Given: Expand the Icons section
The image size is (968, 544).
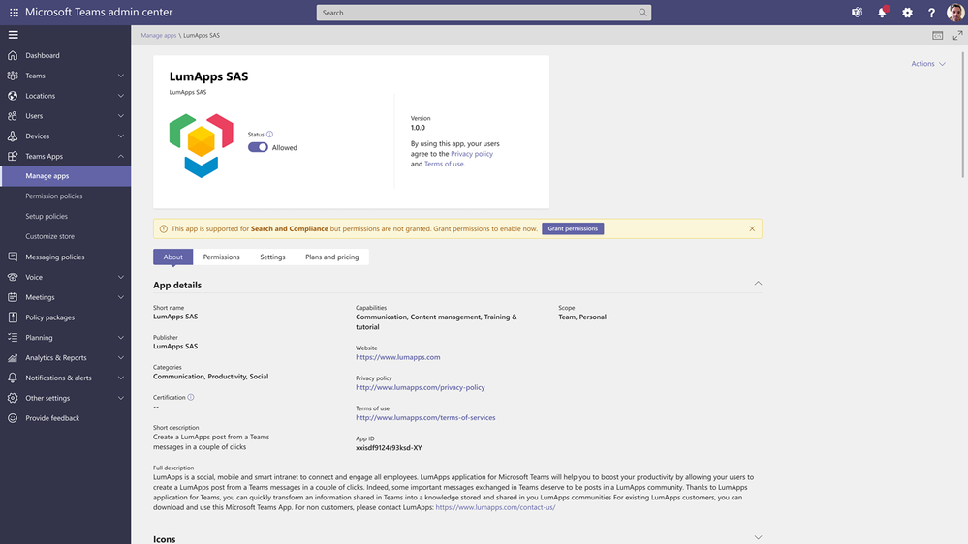Looking at the screenshot, I should tap(758, 537).
